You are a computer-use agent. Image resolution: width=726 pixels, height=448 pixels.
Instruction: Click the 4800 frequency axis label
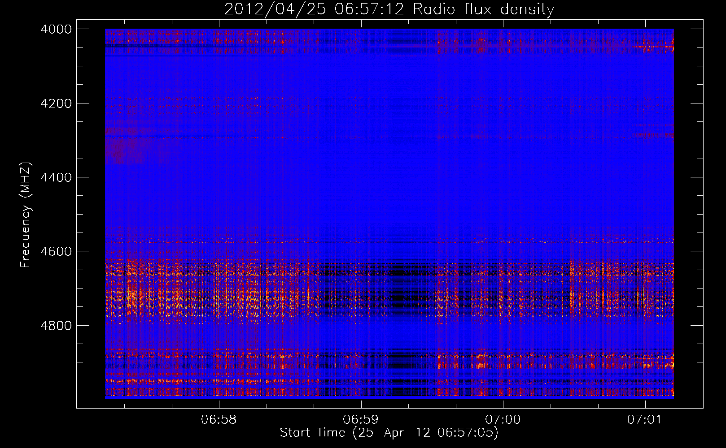coord(56,326)
